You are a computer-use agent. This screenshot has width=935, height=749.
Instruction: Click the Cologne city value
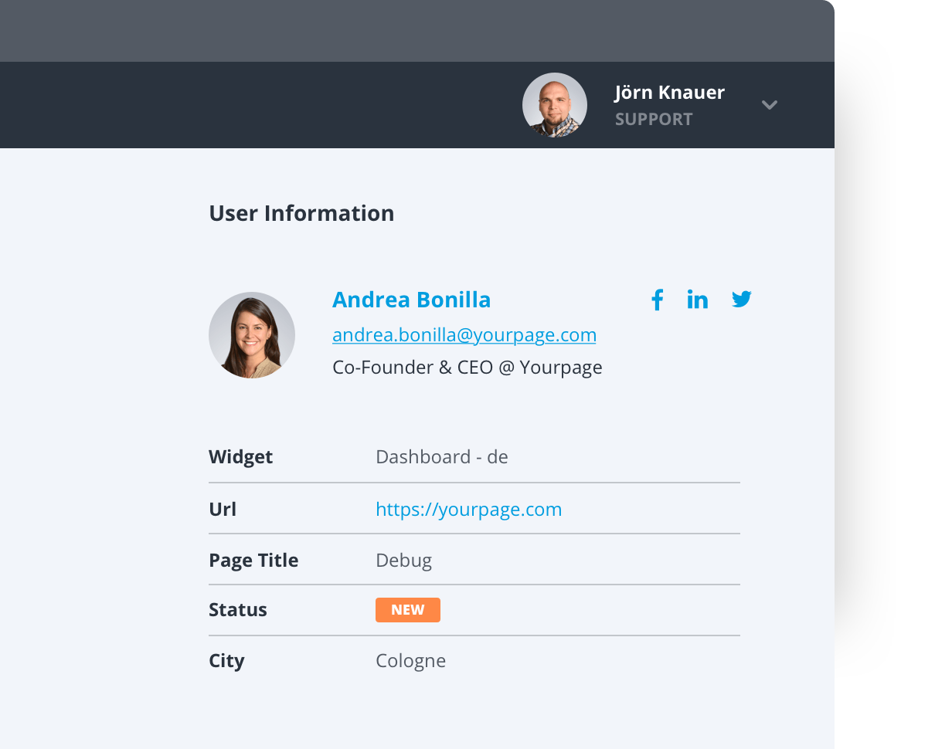411,661
